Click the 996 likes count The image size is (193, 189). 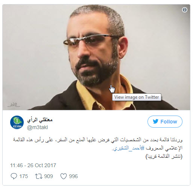point(73,176)
